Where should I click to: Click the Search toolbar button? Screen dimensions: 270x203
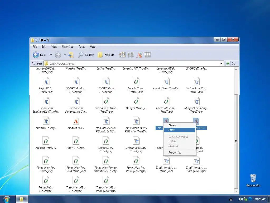(x=86, y=55)
